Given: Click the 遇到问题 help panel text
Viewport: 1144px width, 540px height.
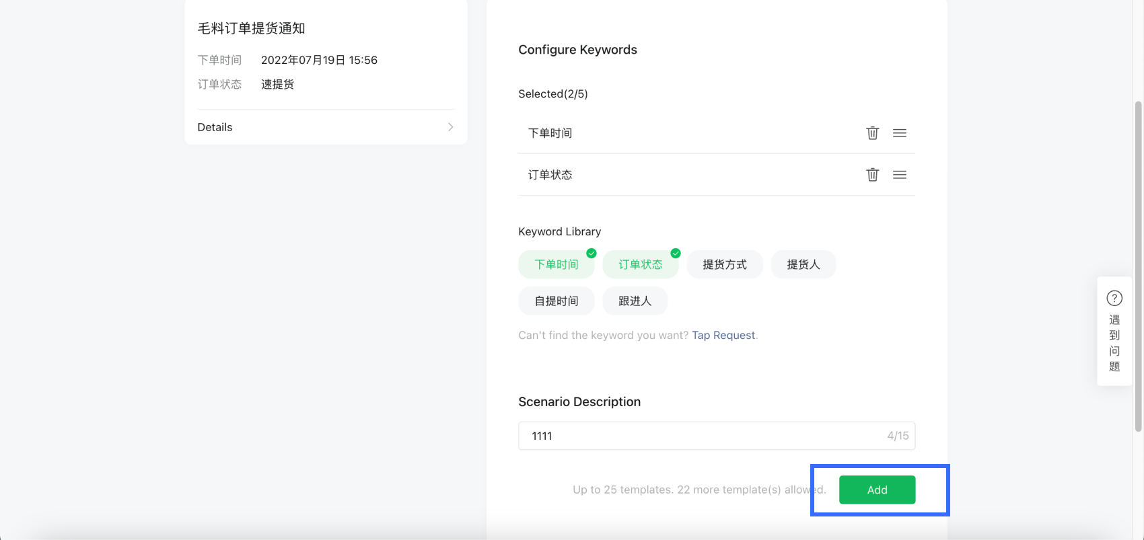Looking at the screenshot, I should tap(1114, 344).
